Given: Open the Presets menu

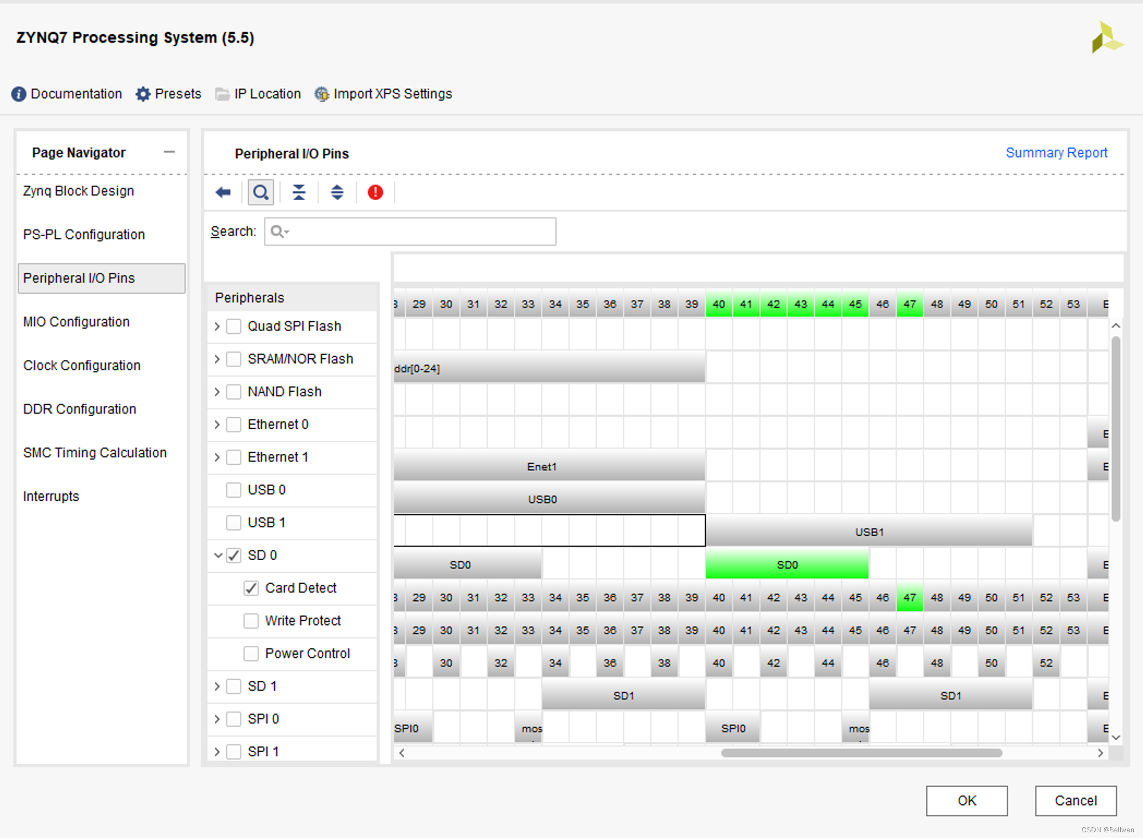Looking at the screenshot, I should coord(178,94).
